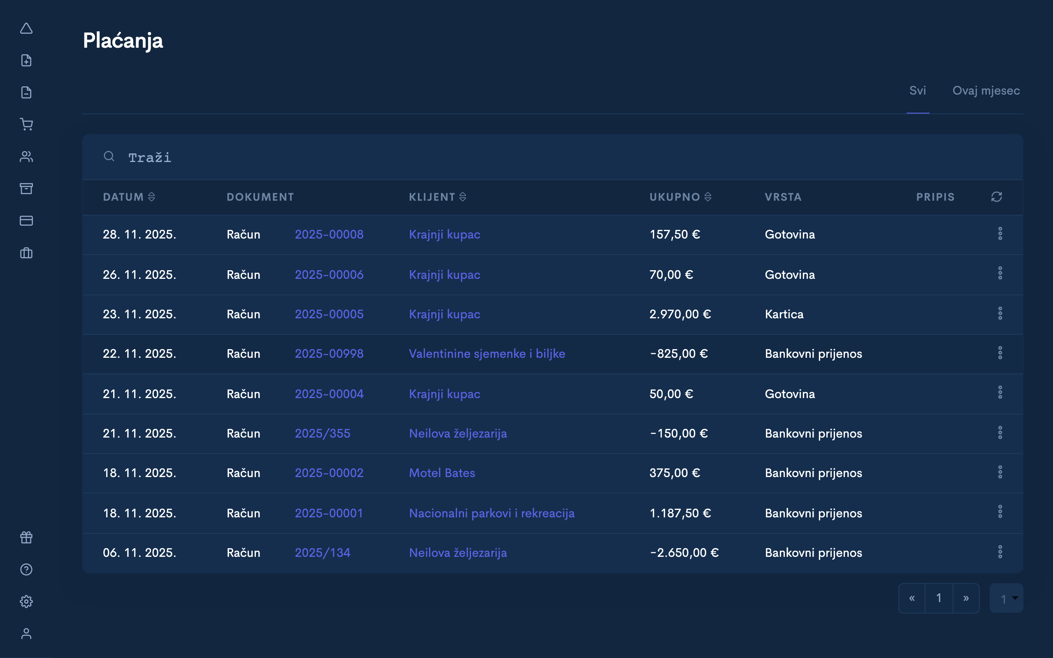This screenshot has width=1053, height=658.
Task: Open the clients section via people icon
Action: 26,157
